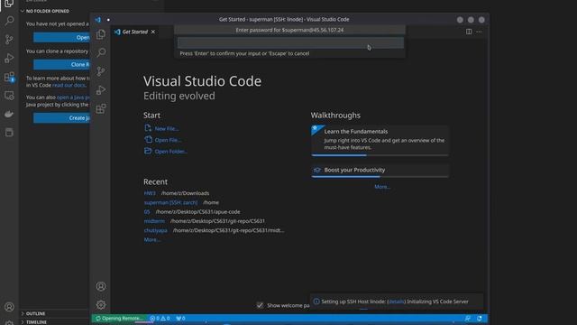Click Open button in background Explorer
Image resolution: width=577 pixels, height=325 pixels.
[61, 37]
